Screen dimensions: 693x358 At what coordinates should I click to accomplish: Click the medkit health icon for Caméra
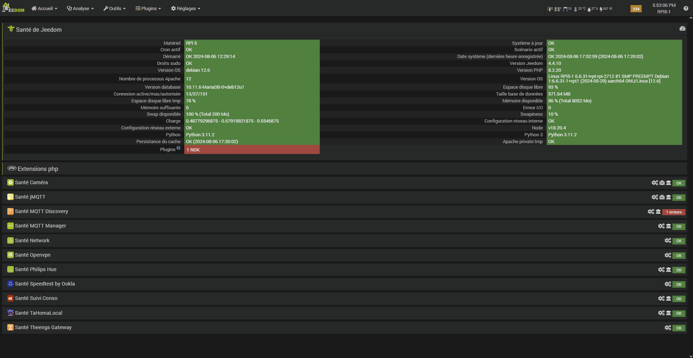tap(662, 183)
